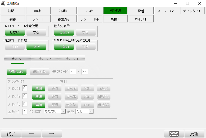Click the left arrow navigation button

coord(31,134)
